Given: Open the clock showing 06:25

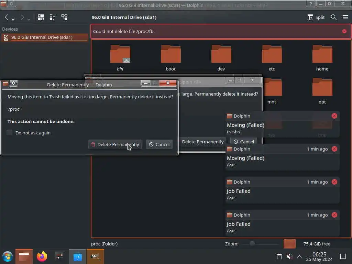Looking at the screenshot, I should [x=319, y=256].
